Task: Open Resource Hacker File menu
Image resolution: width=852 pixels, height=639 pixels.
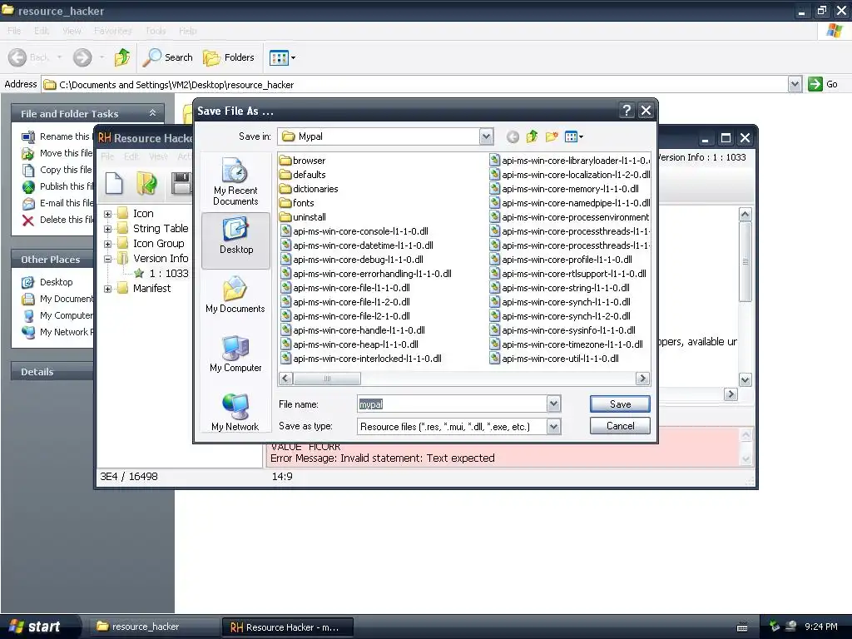Action: pos(107,156)
